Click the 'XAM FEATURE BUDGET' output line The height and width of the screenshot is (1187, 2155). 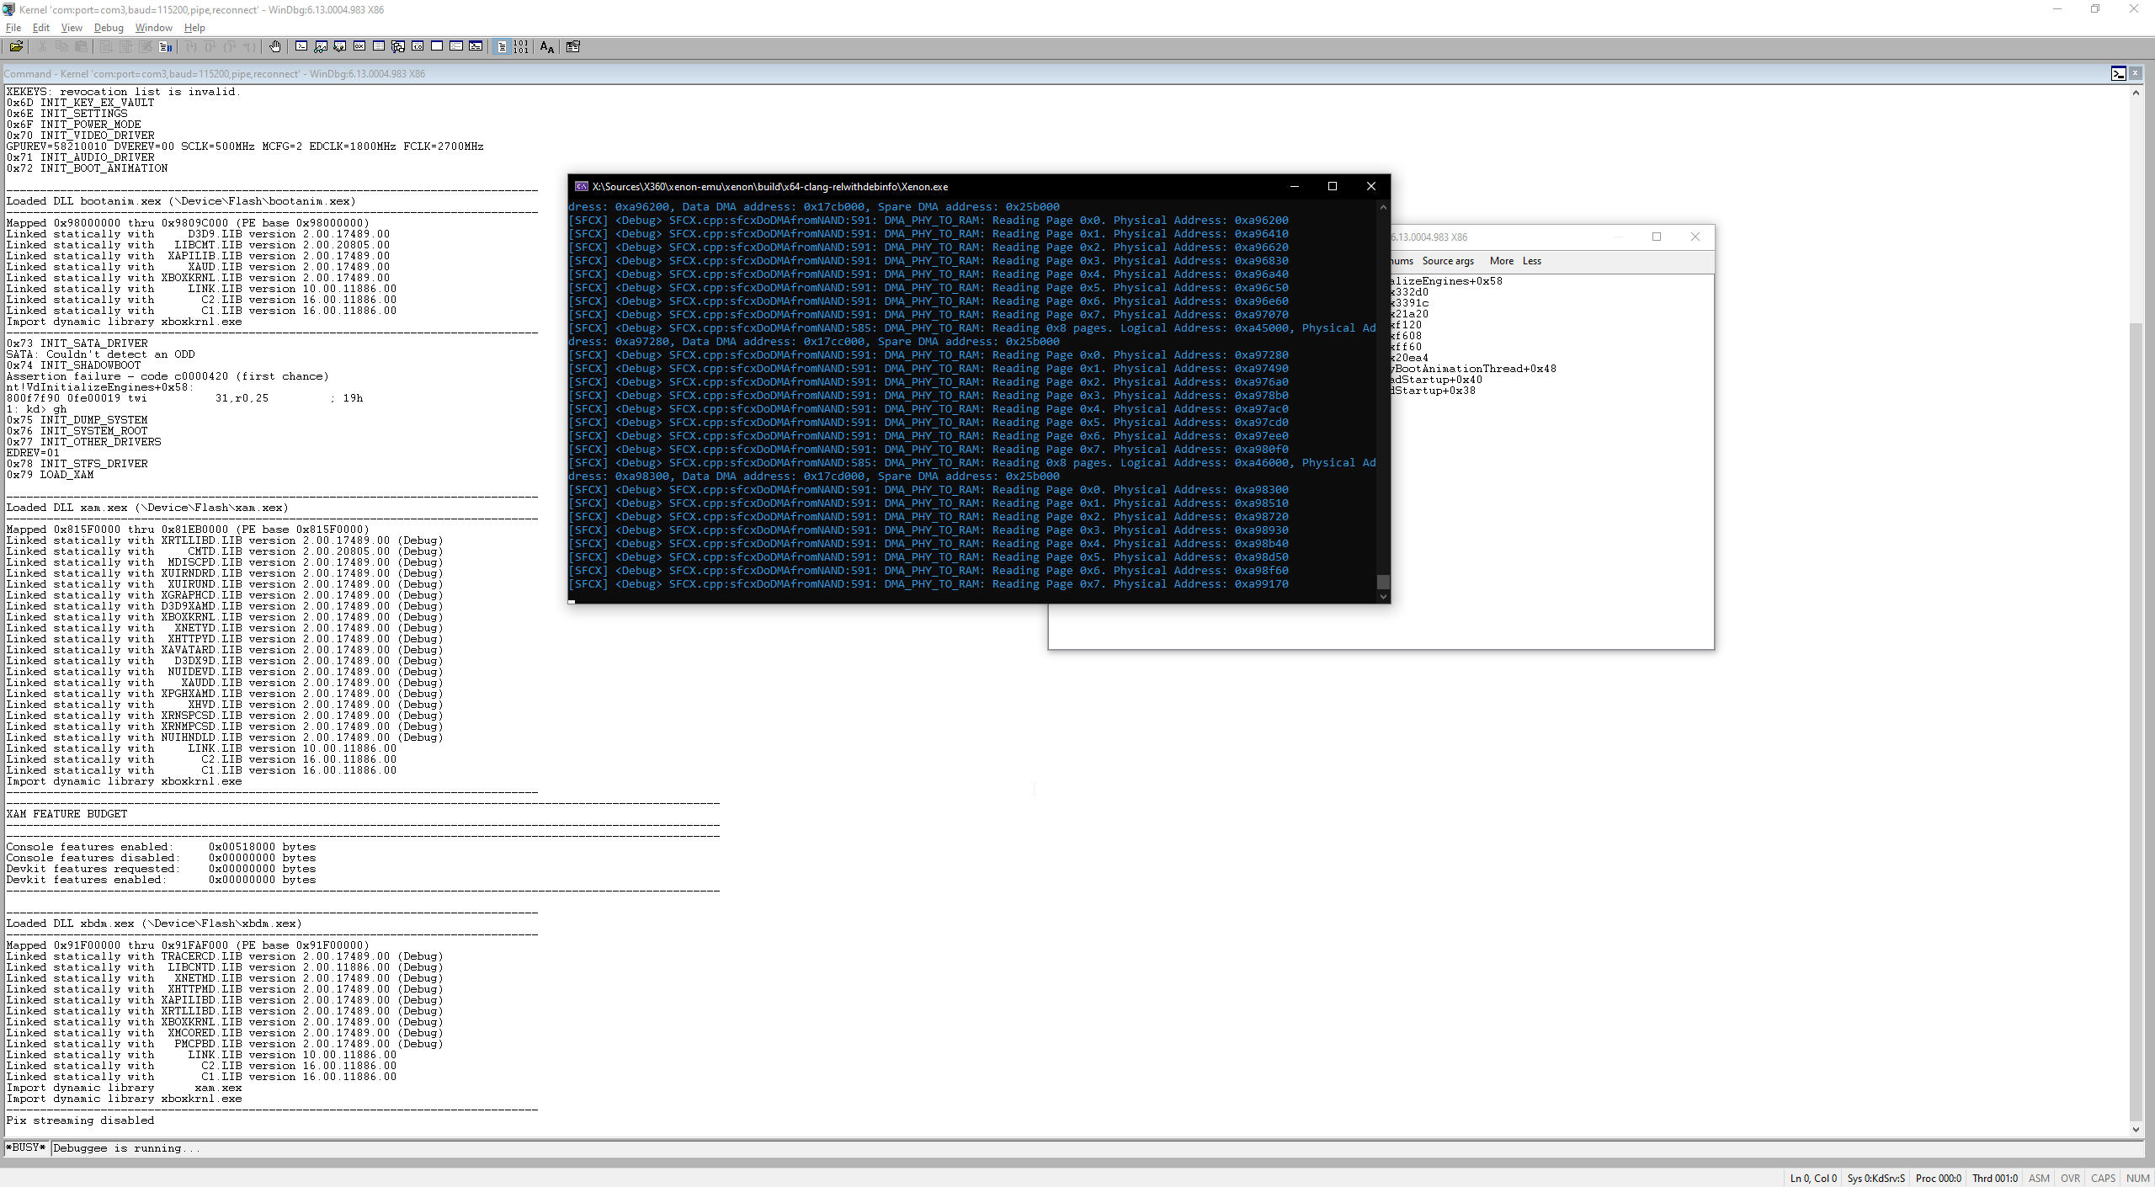[67, 814]
